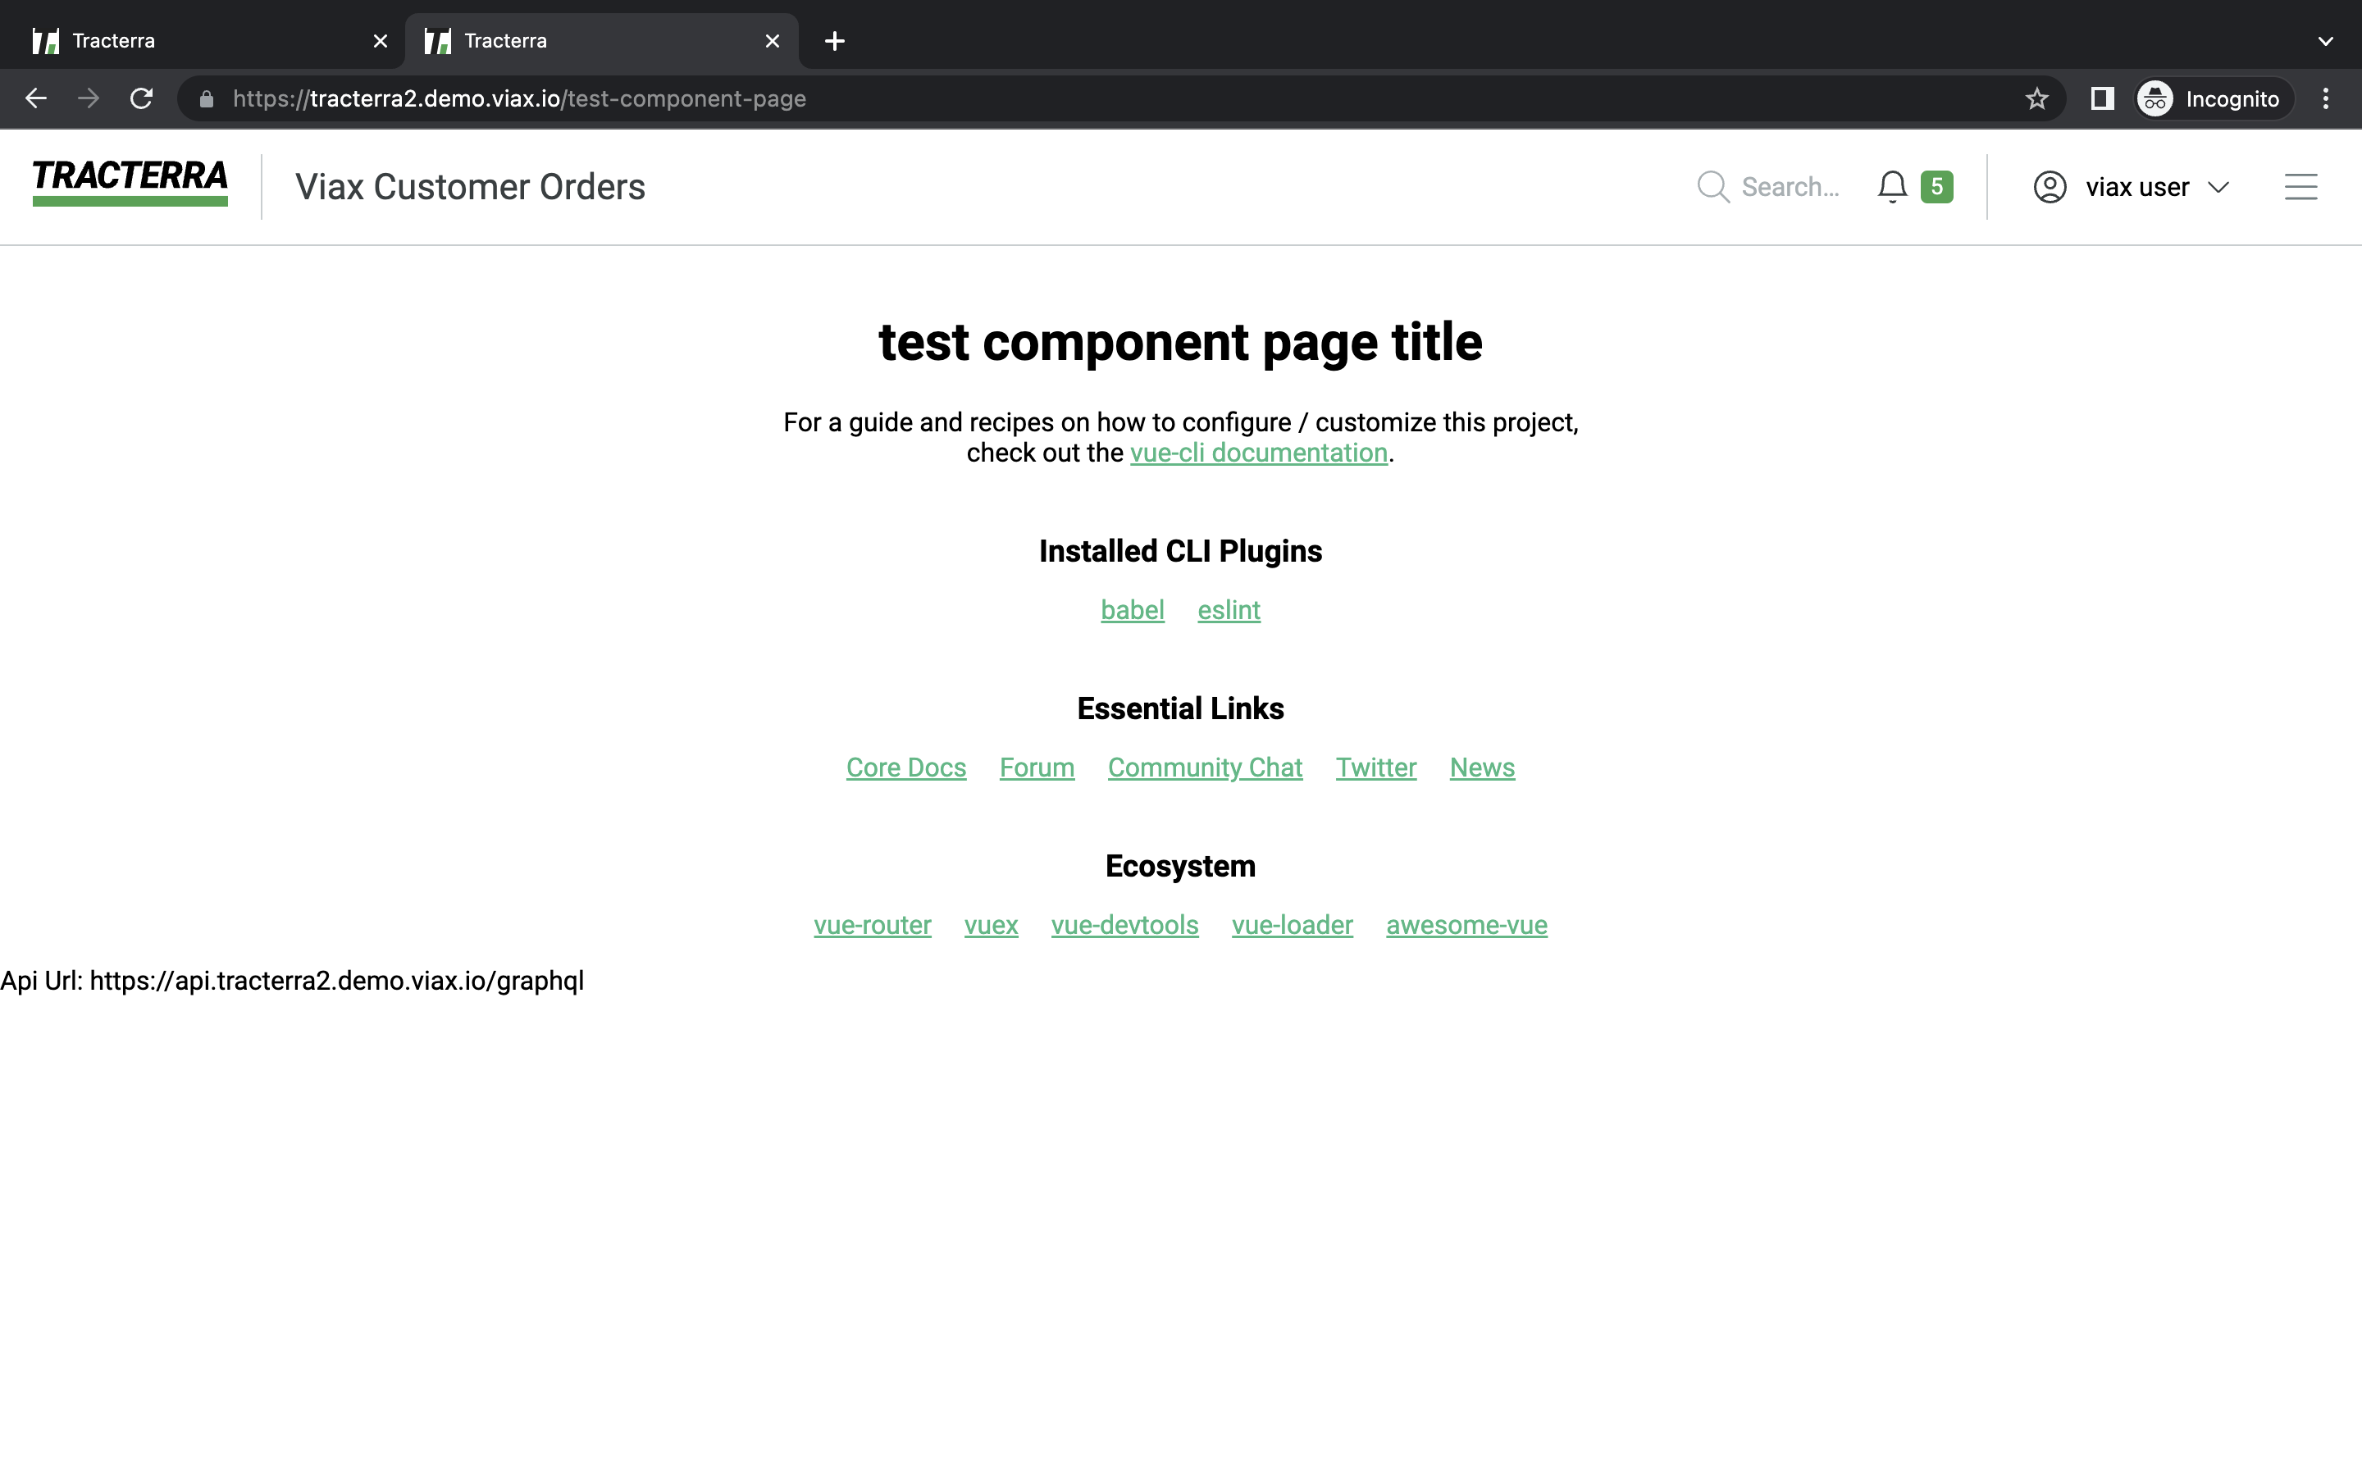Image resolution: width=2362 pixels, height=1476 pixels.
Task: Click the lock icon in address bar
Action: (x=206, y=98)
